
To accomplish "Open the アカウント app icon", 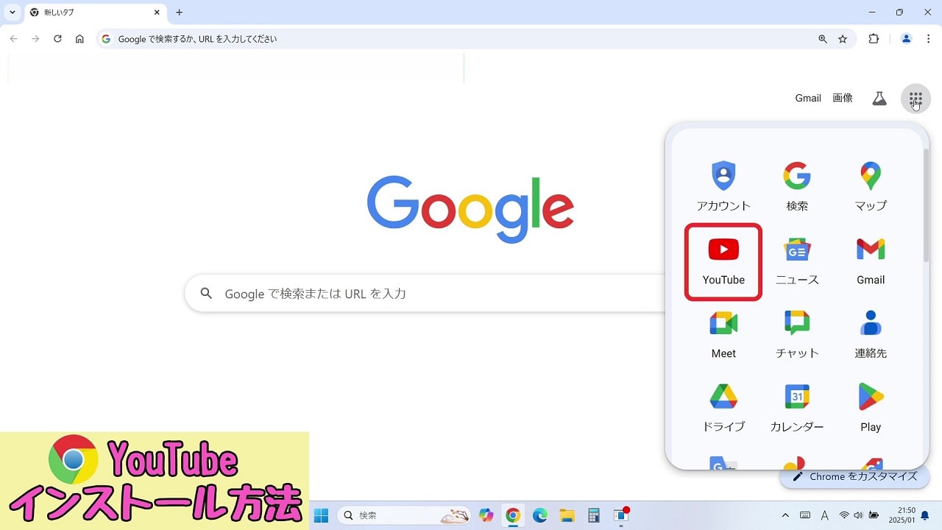I will pyautogui.click(x=723, y=187).
